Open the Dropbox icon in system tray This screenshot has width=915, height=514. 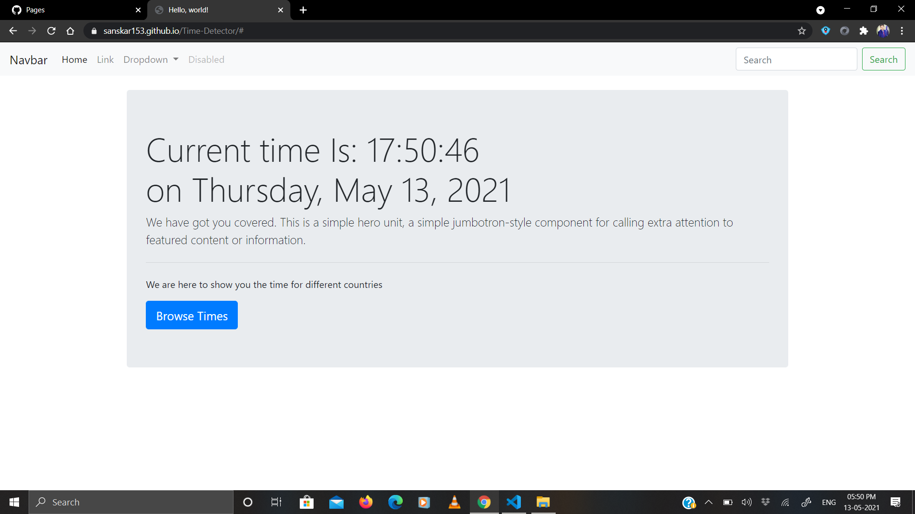click(766, 502)
